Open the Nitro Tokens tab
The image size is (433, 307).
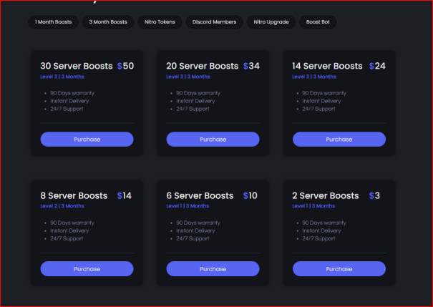tap(159, 22)
